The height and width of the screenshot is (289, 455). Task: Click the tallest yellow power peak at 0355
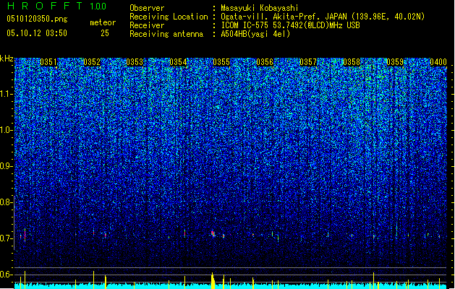coord(213,280)
